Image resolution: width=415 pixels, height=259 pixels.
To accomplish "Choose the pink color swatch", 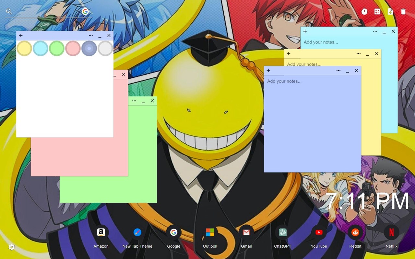I will (73, 49).
